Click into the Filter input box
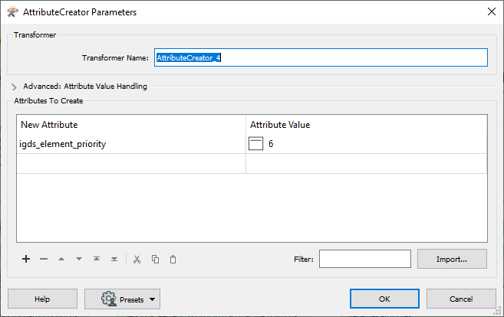Screen dimensions: 504x317 [x=365, y=259]
